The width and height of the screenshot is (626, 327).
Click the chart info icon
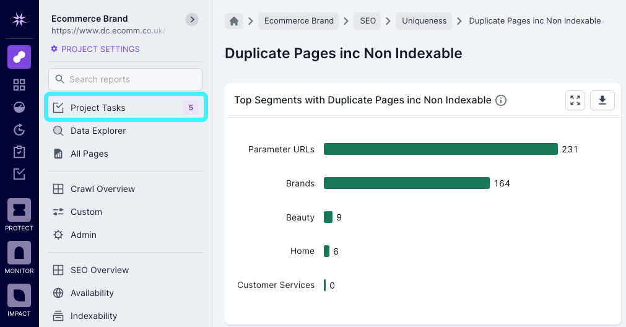tap(501, 100)
